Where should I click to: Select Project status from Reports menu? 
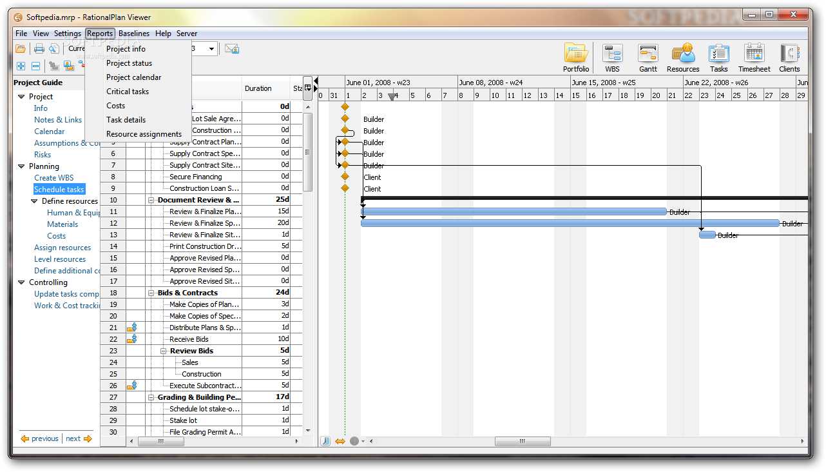(138, 63)
